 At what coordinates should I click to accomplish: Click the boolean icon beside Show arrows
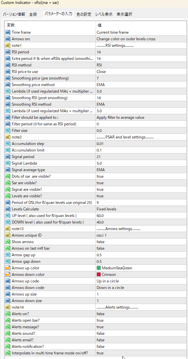8,242
